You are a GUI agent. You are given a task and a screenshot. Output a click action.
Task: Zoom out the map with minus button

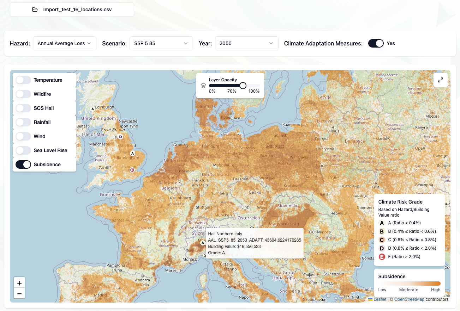tap(19, 294)
